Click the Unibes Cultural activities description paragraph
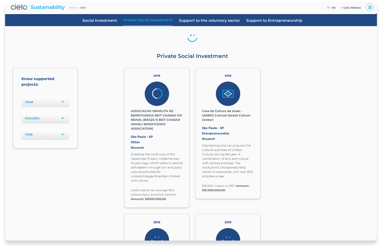Screen dimensions: 382x249 tap(227, 161)
